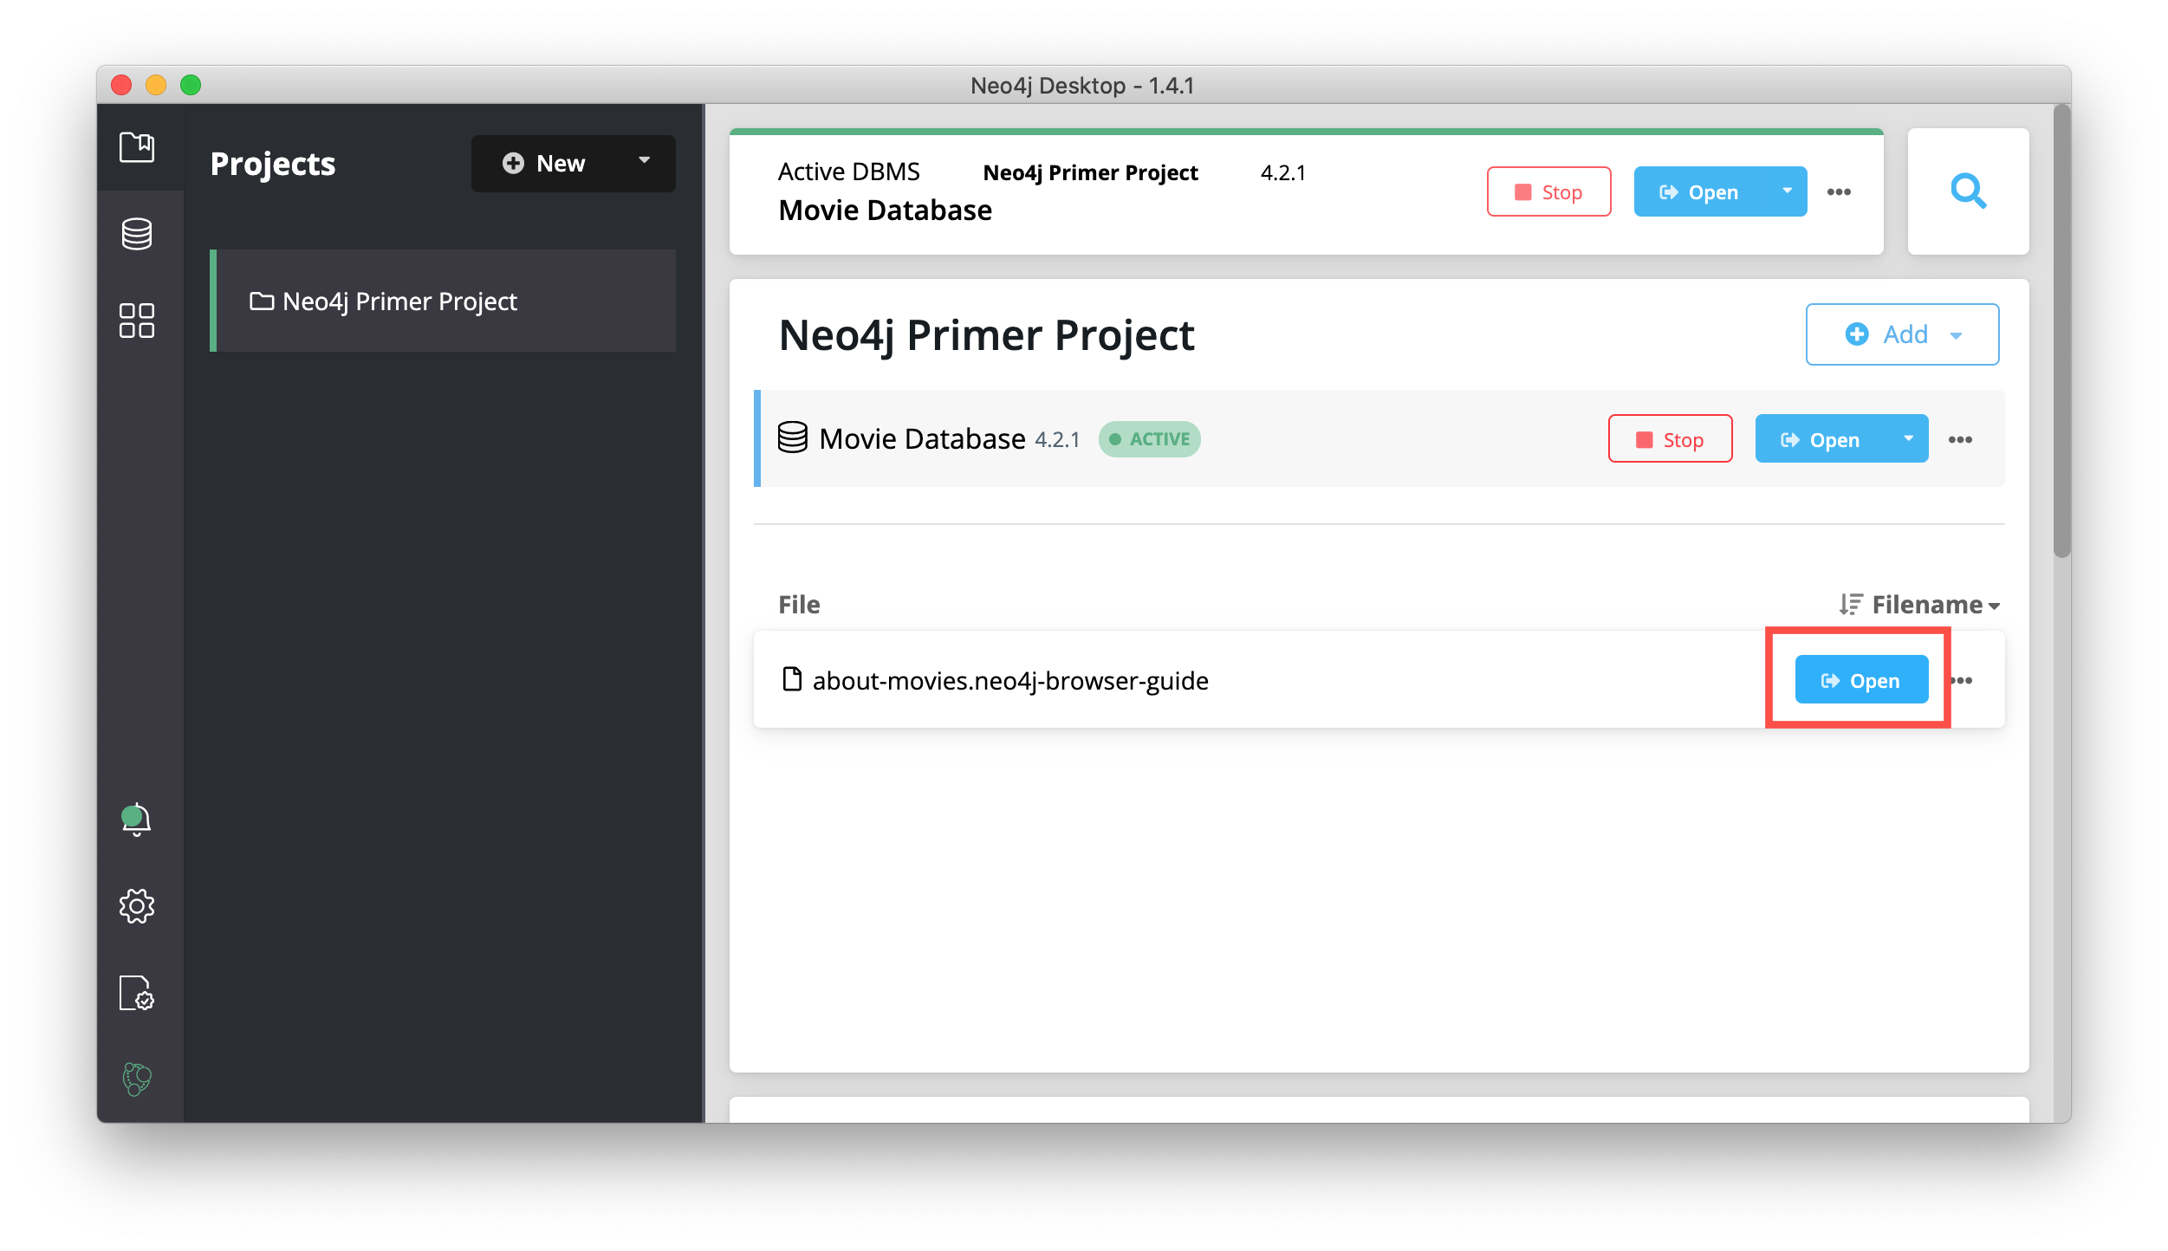
Task: Click the settings gear icon
Action: tap(134, 907)
